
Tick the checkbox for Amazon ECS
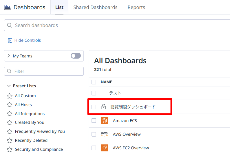coord(94,121)
